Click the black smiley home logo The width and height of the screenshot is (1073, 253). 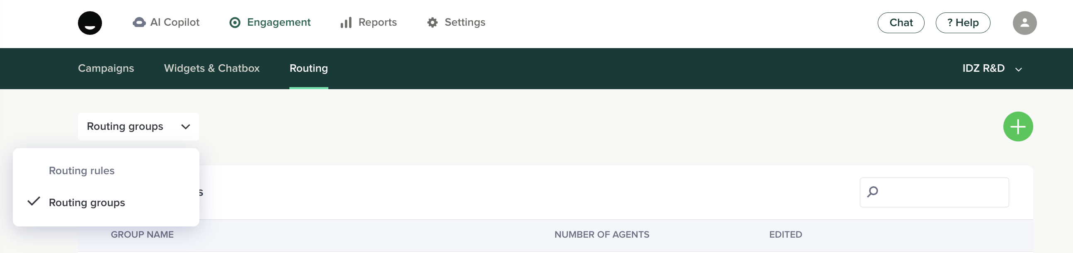point(90,23)
